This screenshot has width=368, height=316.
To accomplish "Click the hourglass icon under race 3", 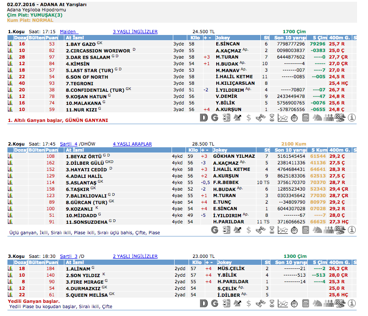I will (272, 303).
